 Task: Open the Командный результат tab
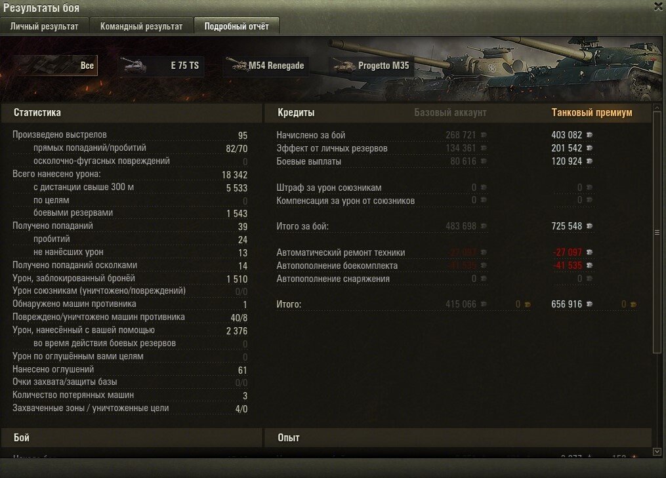coord(141,26)
